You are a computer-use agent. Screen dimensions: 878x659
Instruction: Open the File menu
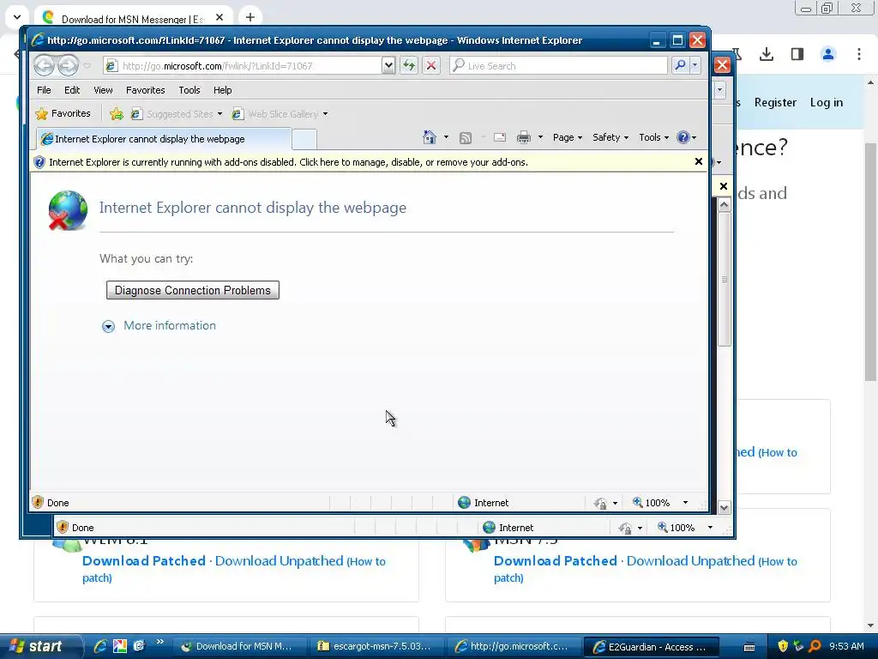click(44, 89)
